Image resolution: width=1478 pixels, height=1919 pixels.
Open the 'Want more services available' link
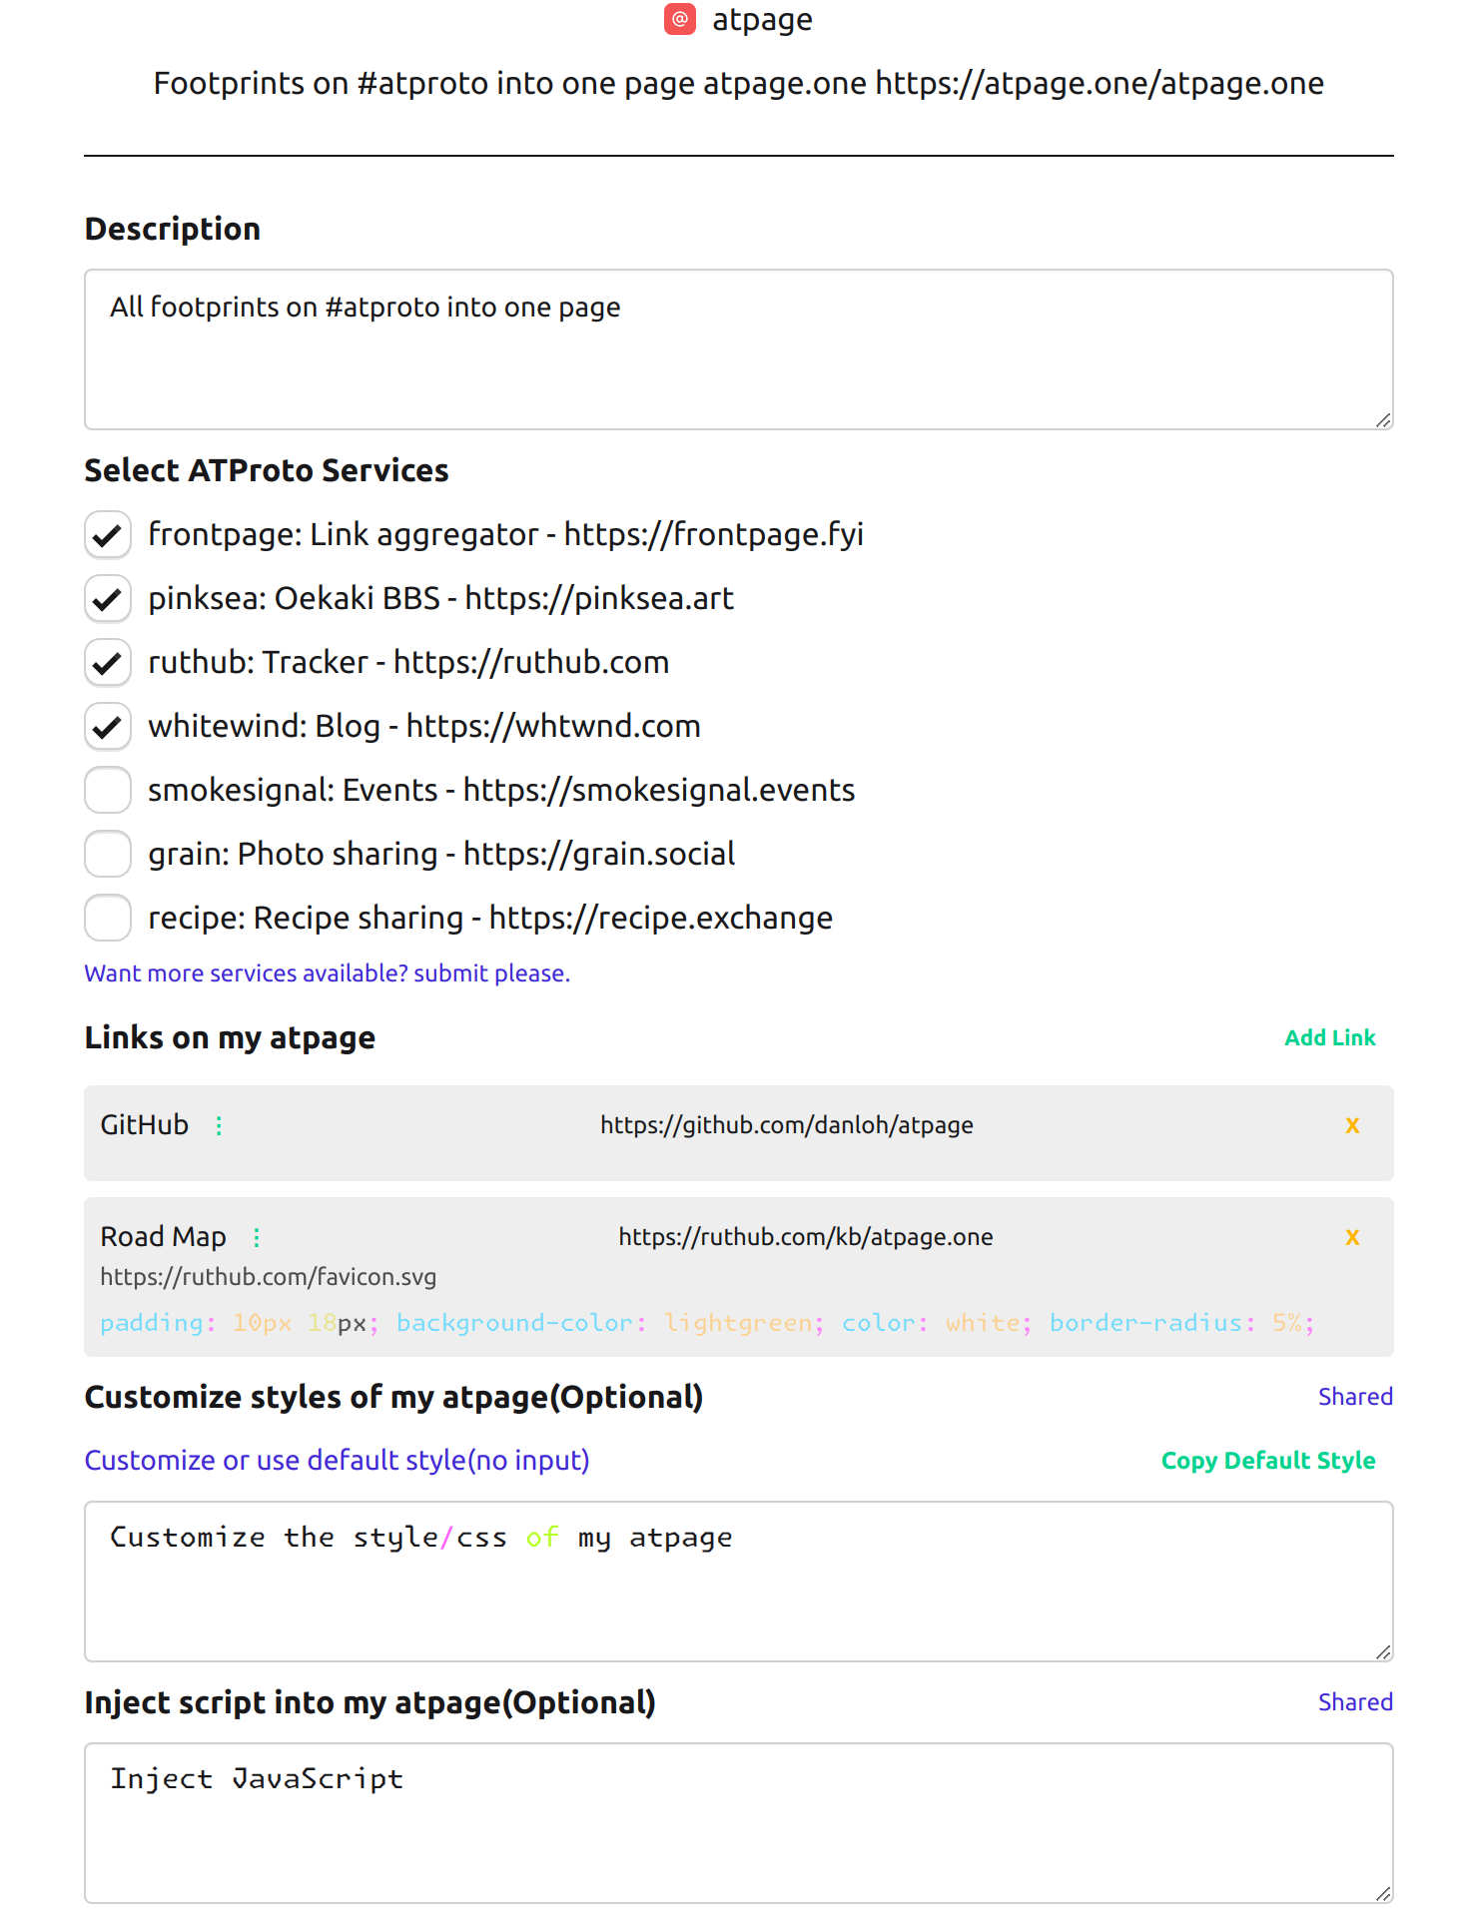327,973
